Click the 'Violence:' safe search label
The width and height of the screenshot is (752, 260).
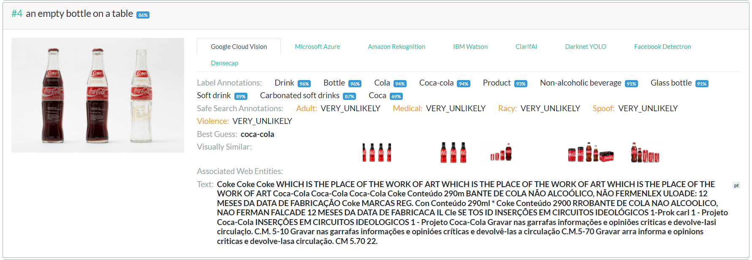coord(213,121)
